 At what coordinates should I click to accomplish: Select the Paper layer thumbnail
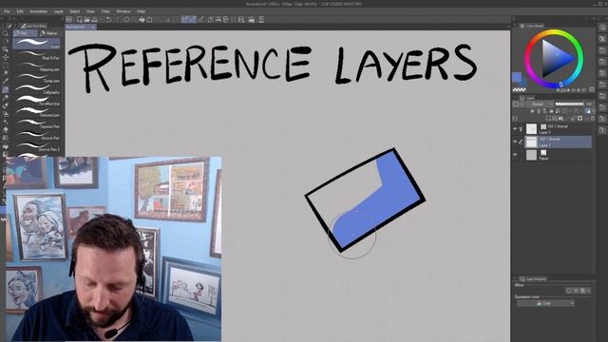pyautogui.click(x=531, y=155)
